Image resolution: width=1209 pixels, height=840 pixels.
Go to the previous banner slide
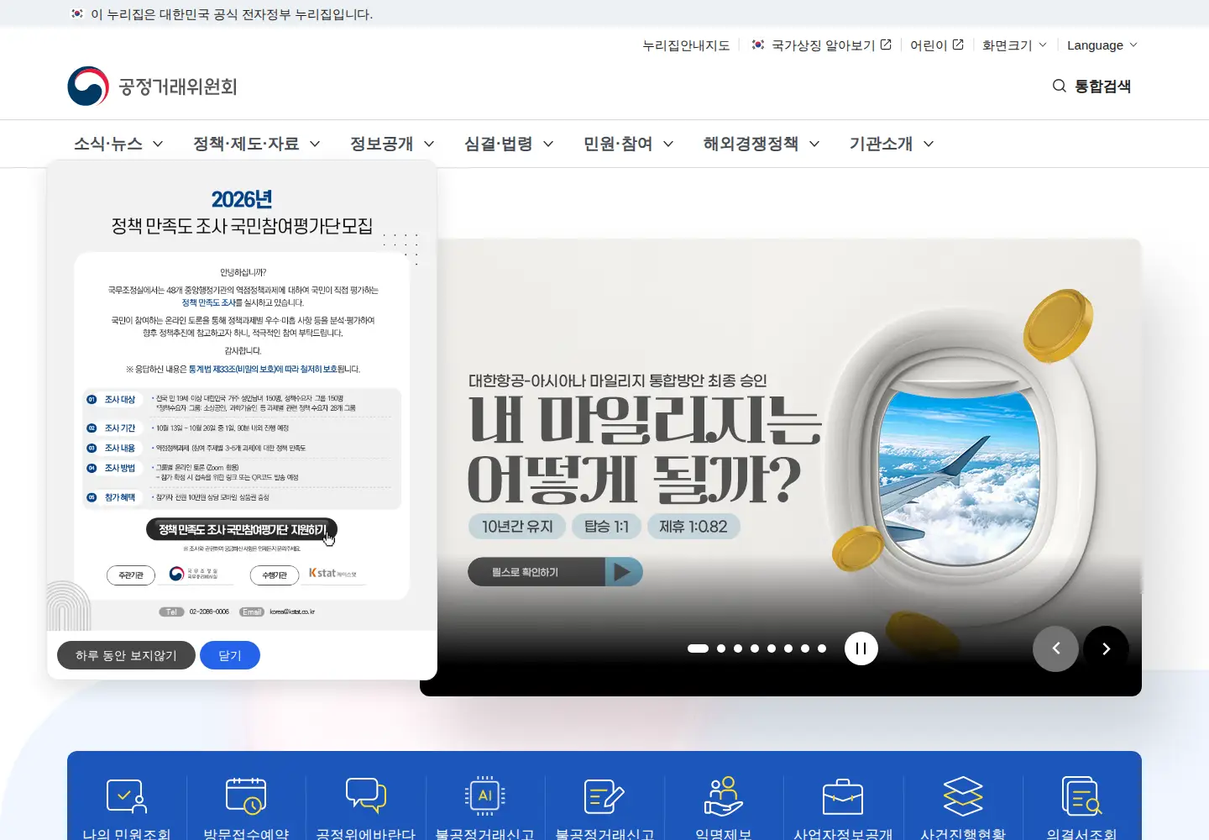1055,648
